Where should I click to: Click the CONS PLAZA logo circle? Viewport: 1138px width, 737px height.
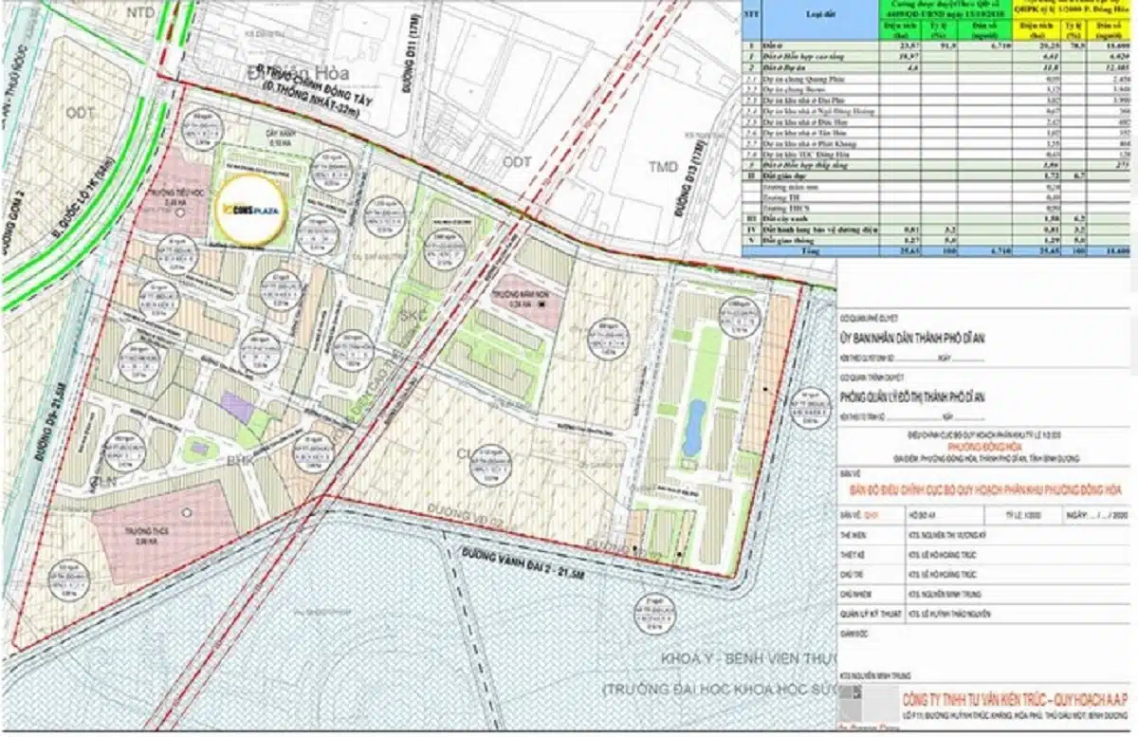pos(248,209)
